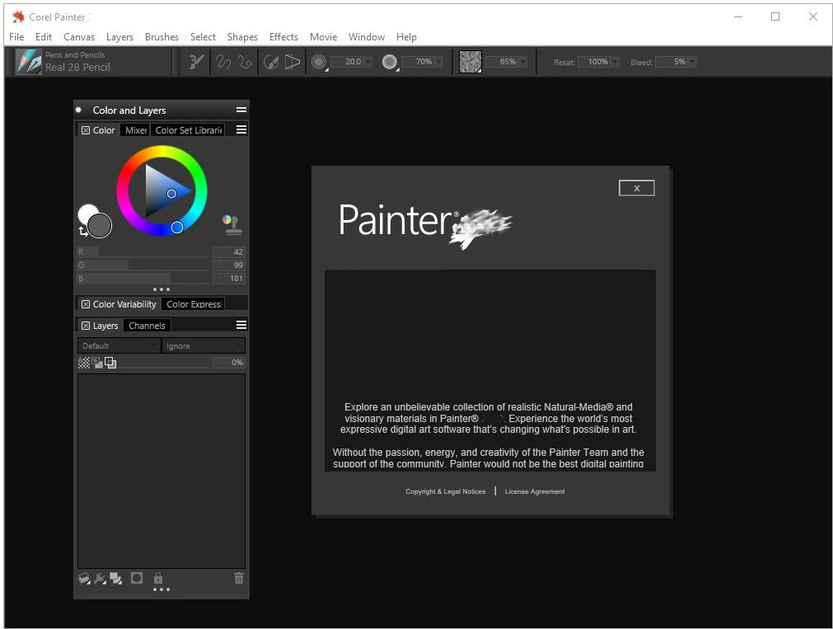Click the Reset Tool brush icon
Screen dimensions: 833x629
196,62
